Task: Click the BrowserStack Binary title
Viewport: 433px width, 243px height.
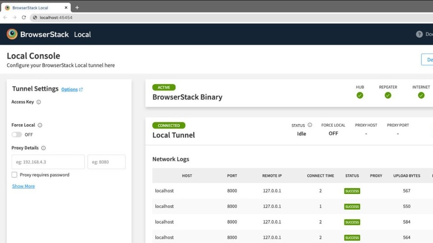Action: pos(187,97)
